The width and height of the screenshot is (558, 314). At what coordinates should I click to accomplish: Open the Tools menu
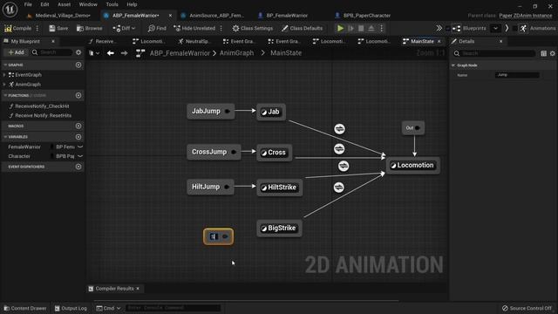(x=112, y=4)
